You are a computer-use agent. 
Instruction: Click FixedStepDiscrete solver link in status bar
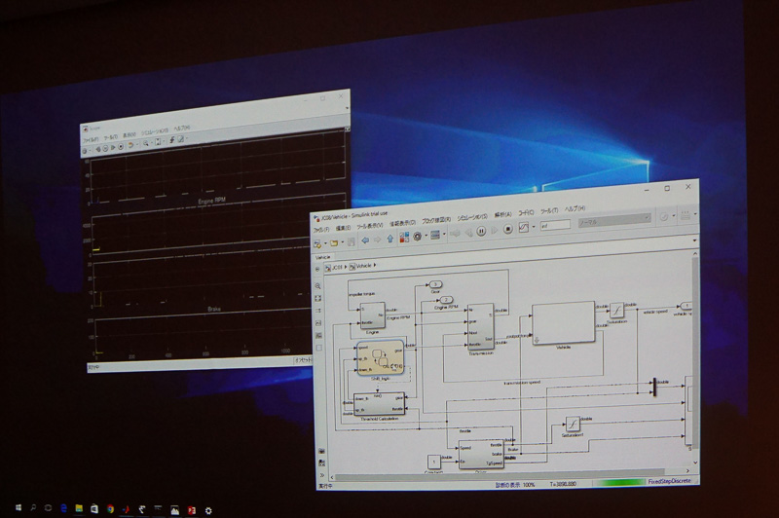point(670,481)
